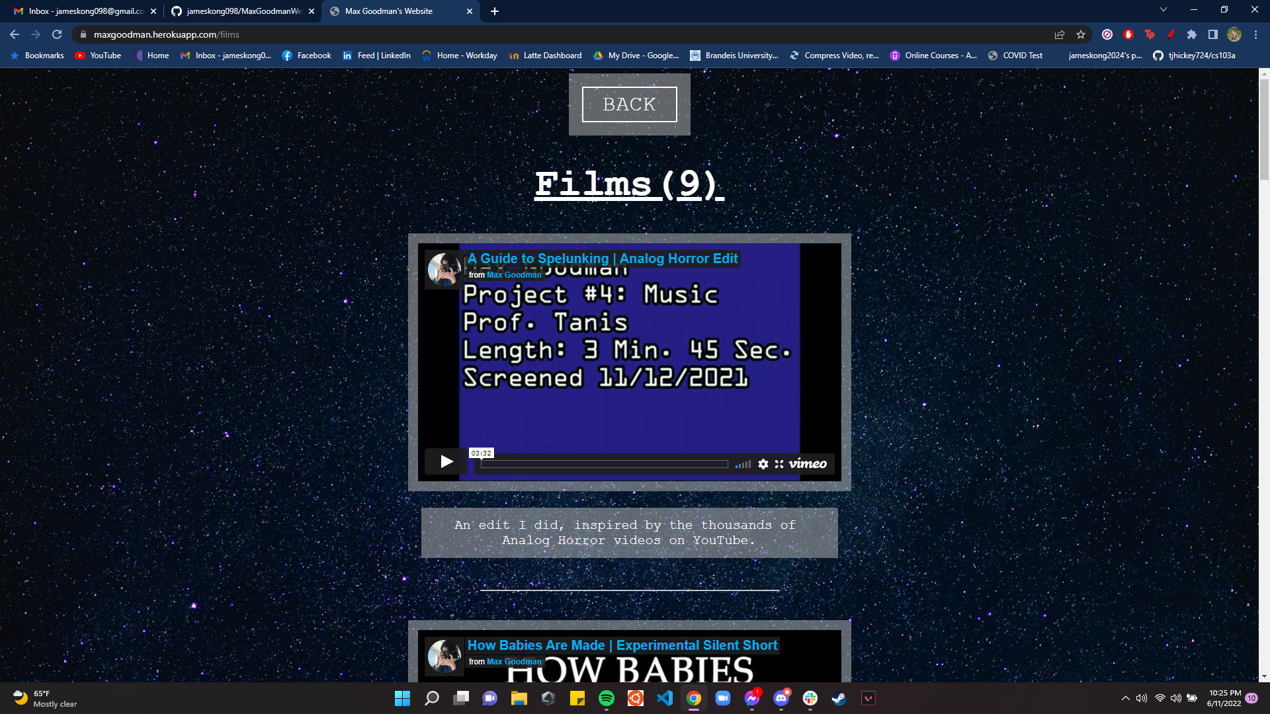The width and height of the screenshot is (1270, 714).
Task: Play the A Guide to Spelunking video
Action: click(446, 461)
